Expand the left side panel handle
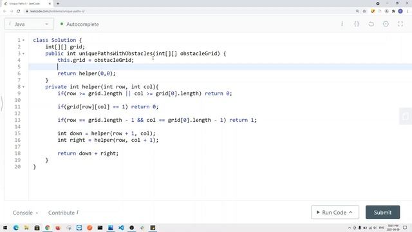The width and height of the screenshot is (412, 232). click(x=1, y=104)
